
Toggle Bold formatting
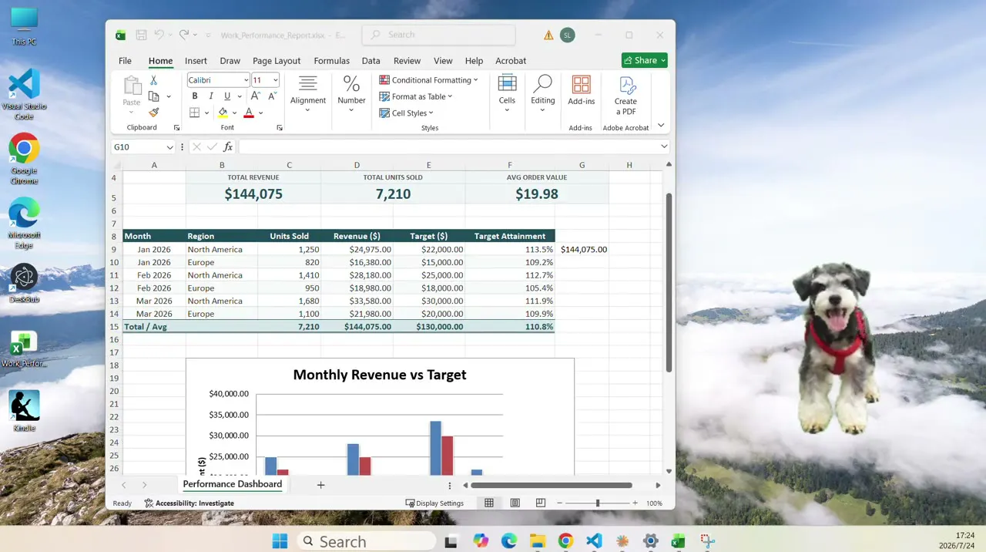click(195, 96)
